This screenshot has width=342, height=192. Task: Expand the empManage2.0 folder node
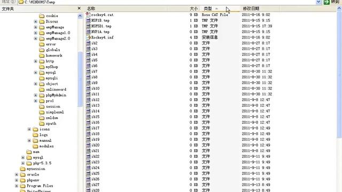pos(36,38)
